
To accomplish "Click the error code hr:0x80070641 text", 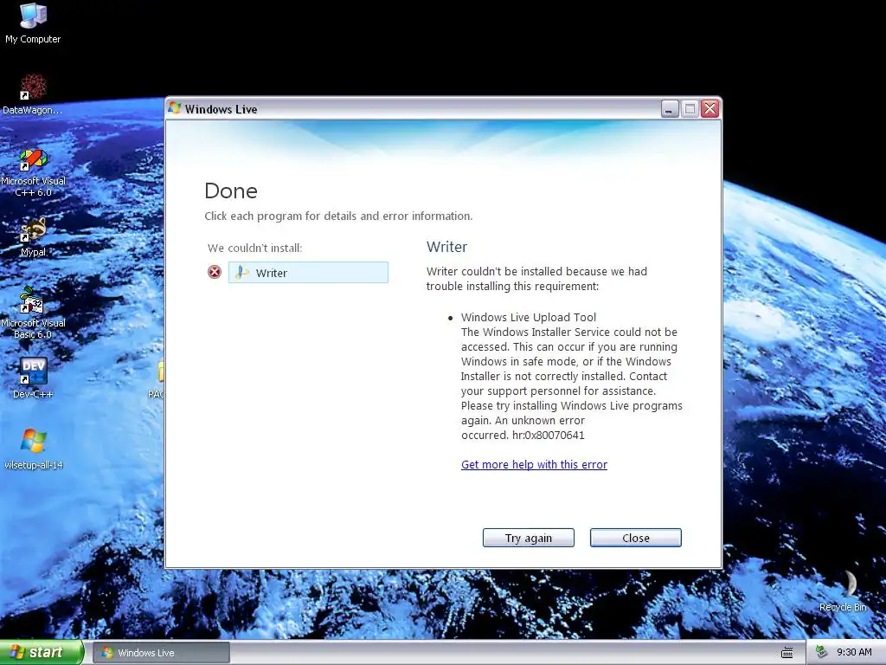I will point(548,435).
